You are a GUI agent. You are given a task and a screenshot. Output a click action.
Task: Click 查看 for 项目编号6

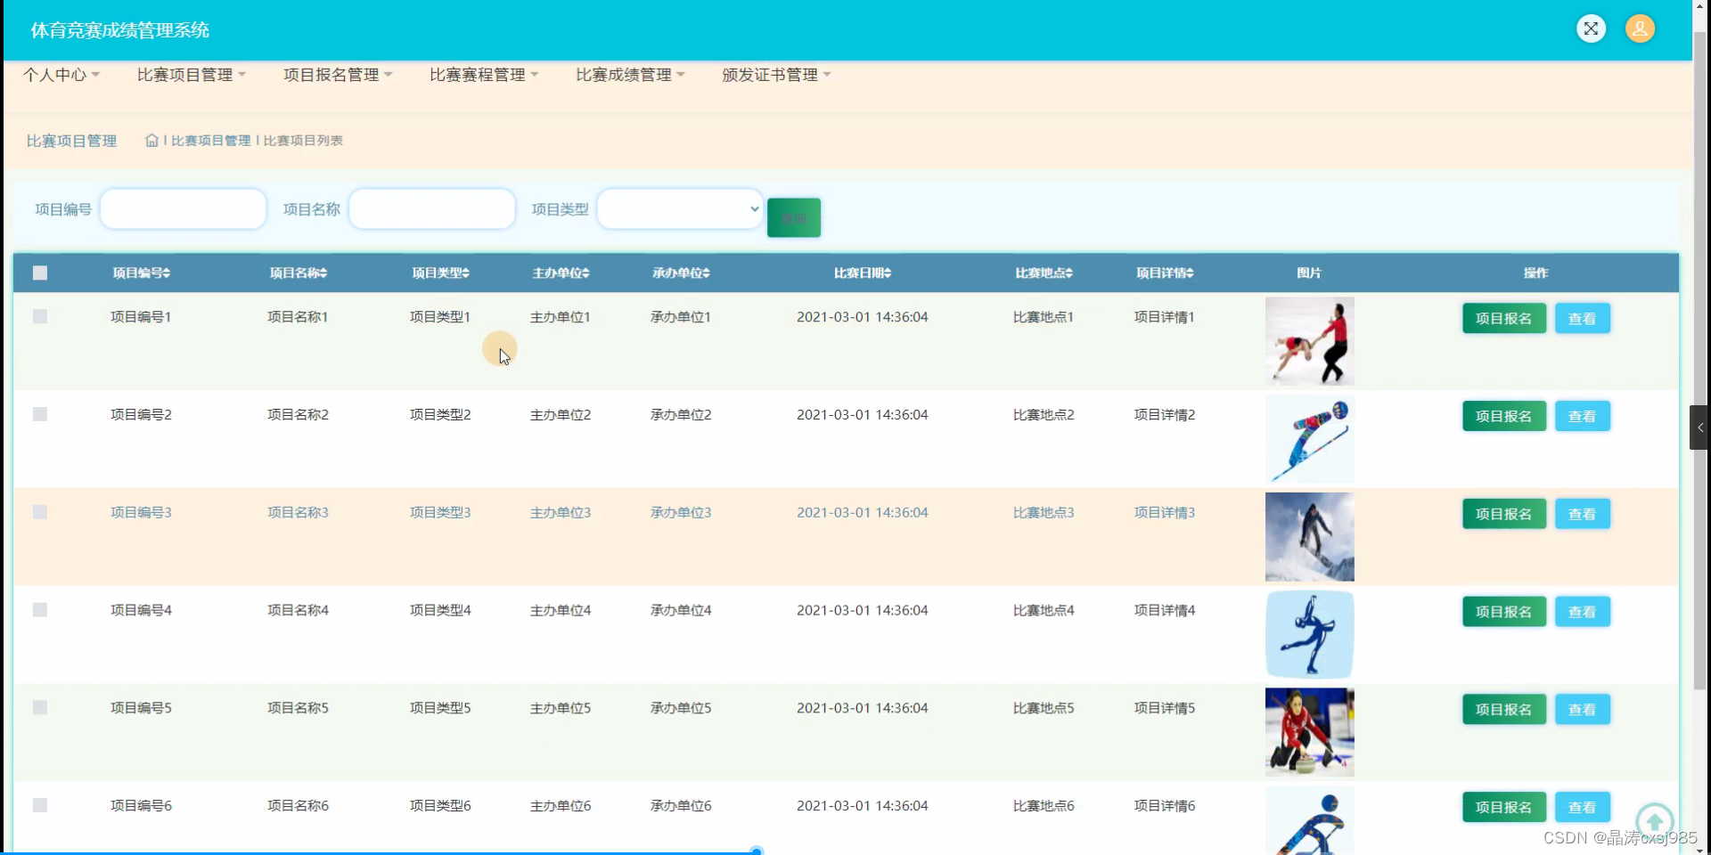click(1583, 808)
